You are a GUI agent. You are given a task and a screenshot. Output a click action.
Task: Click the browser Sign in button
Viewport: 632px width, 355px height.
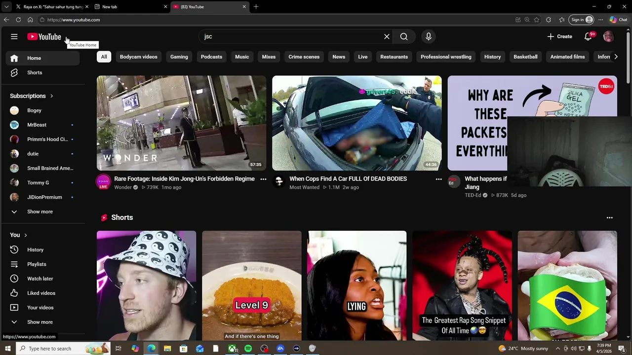click(581, 20)
